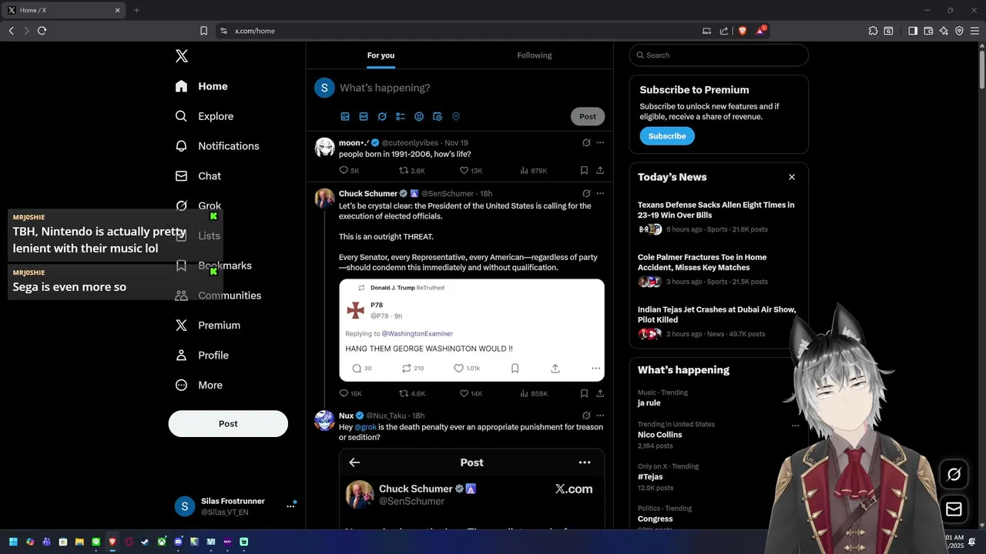This screenshot has width=986, height=554.
Task: Open Grok floating button at bottom right
Action: click(x=954, y=475)
